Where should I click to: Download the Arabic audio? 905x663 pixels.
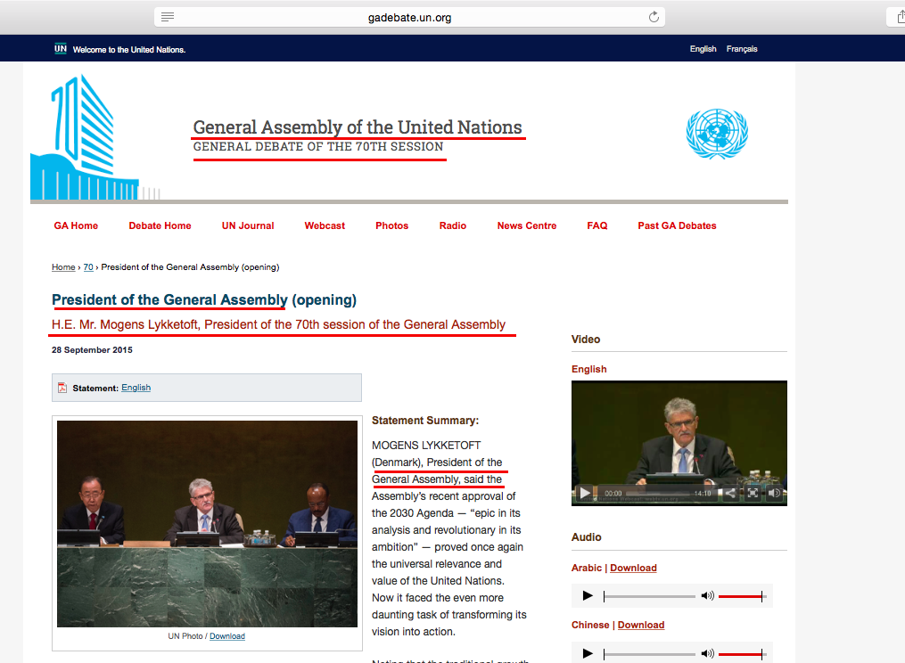pos(633,568)
